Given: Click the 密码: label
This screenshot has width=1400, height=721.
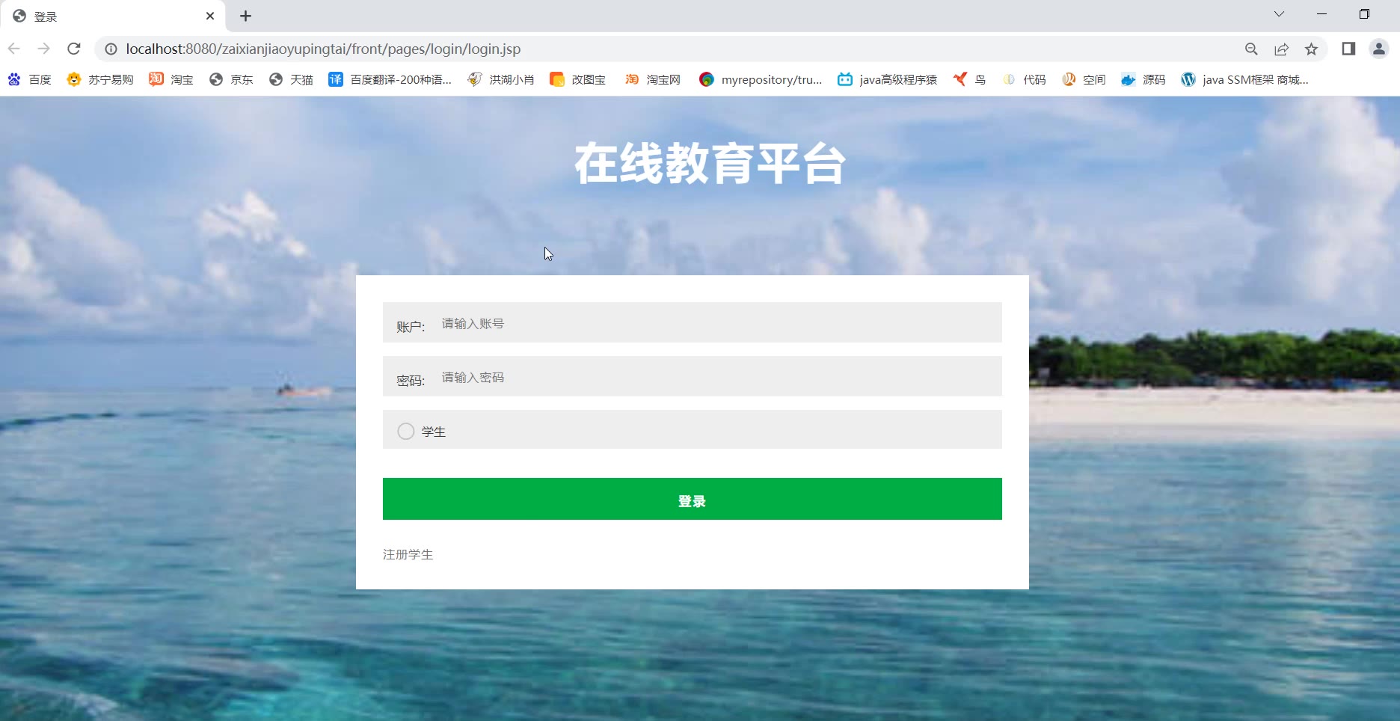Looking at the screenshot, I should point(411,381).
